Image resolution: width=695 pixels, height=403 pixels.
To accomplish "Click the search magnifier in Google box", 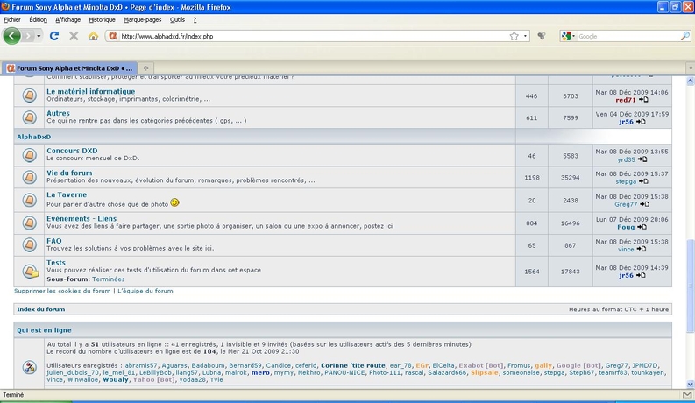I will point(684,36).
